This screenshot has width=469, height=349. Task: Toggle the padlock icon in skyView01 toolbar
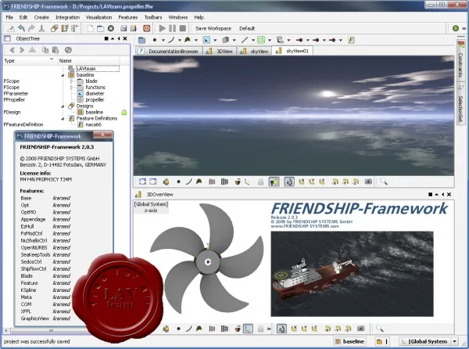[x=261, y=182]
